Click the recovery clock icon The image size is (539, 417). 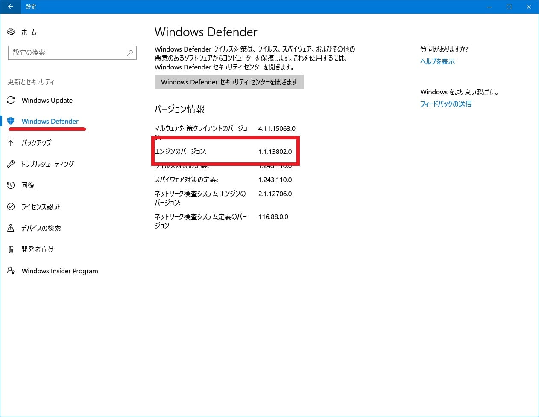point(11,185)
